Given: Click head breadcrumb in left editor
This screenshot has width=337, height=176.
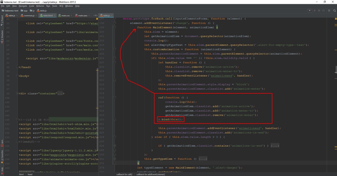Looking at the screenshot, I should (30, 174).
